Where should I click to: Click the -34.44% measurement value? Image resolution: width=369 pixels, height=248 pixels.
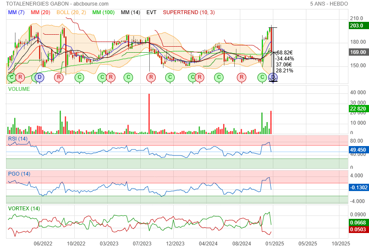pyautogui.click(x=284, y=59)
